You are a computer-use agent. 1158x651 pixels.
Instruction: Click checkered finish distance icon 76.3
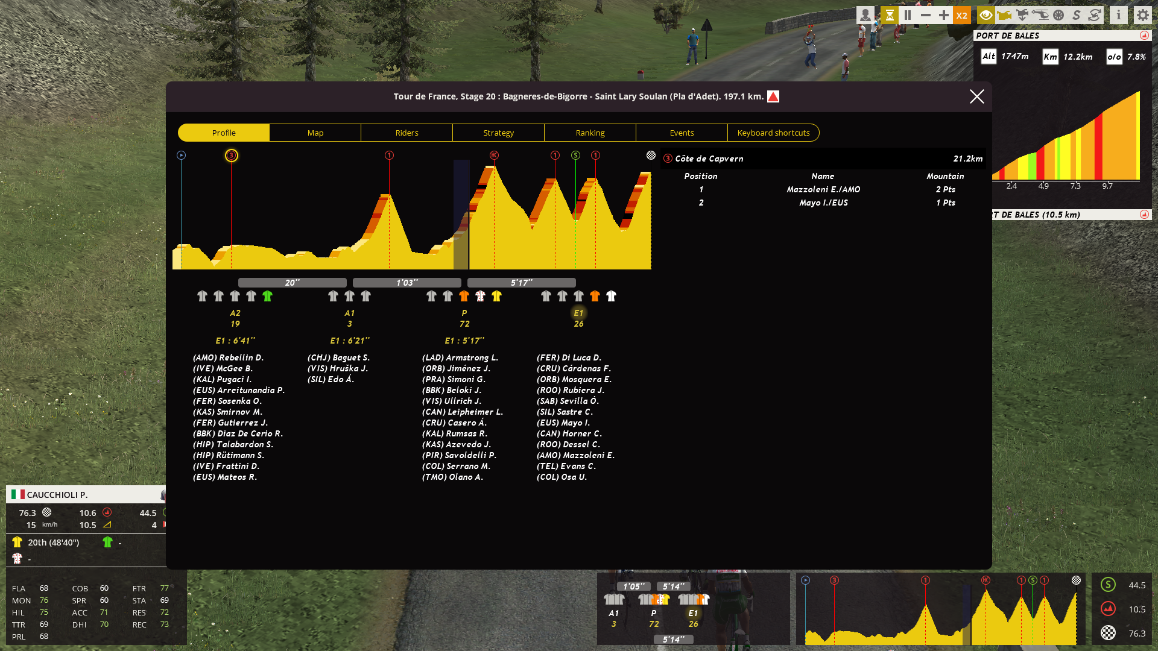(1108, 633)
